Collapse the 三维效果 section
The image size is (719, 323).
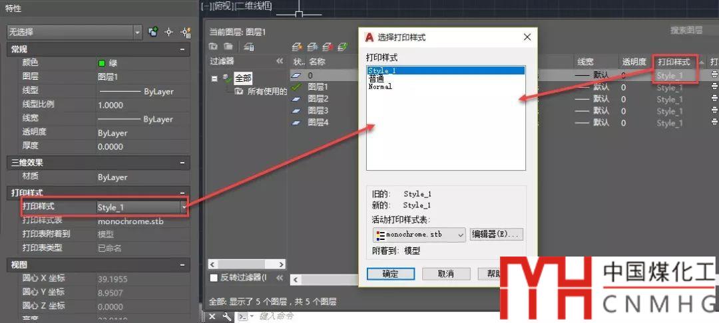pos(182,162)
